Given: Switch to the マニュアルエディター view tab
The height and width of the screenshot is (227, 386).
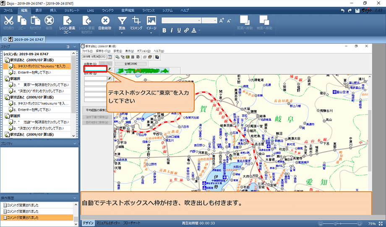Looking at the screenshot, I should tap(108, 223).
